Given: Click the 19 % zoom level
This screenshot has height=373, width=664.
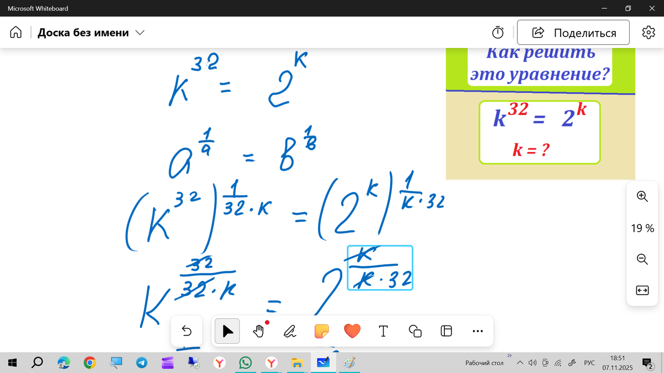Looking at the screenshot, I should 642,228.
